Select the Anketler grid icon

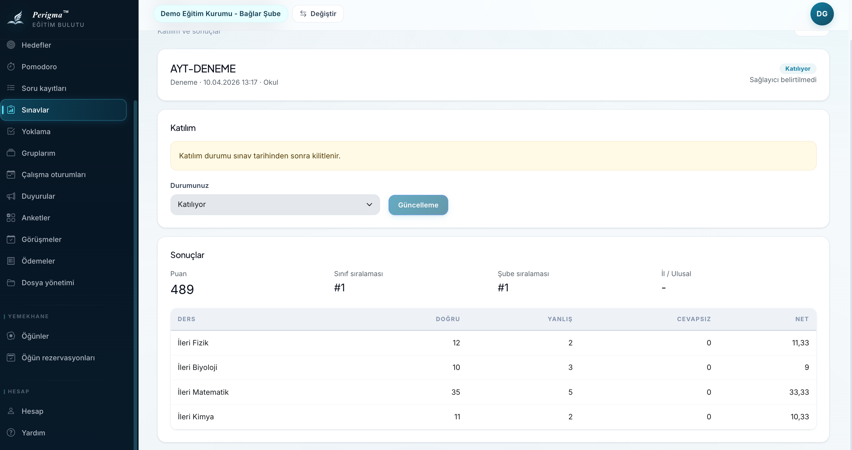click(x=11, y=218)
